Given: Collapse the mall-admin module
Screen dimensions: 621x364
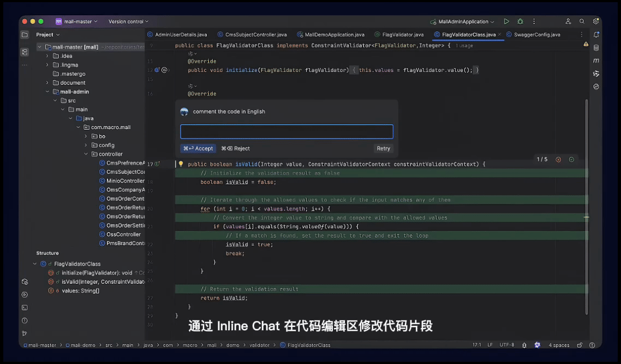Looking at the screenshot, I should tap(47, 92).
